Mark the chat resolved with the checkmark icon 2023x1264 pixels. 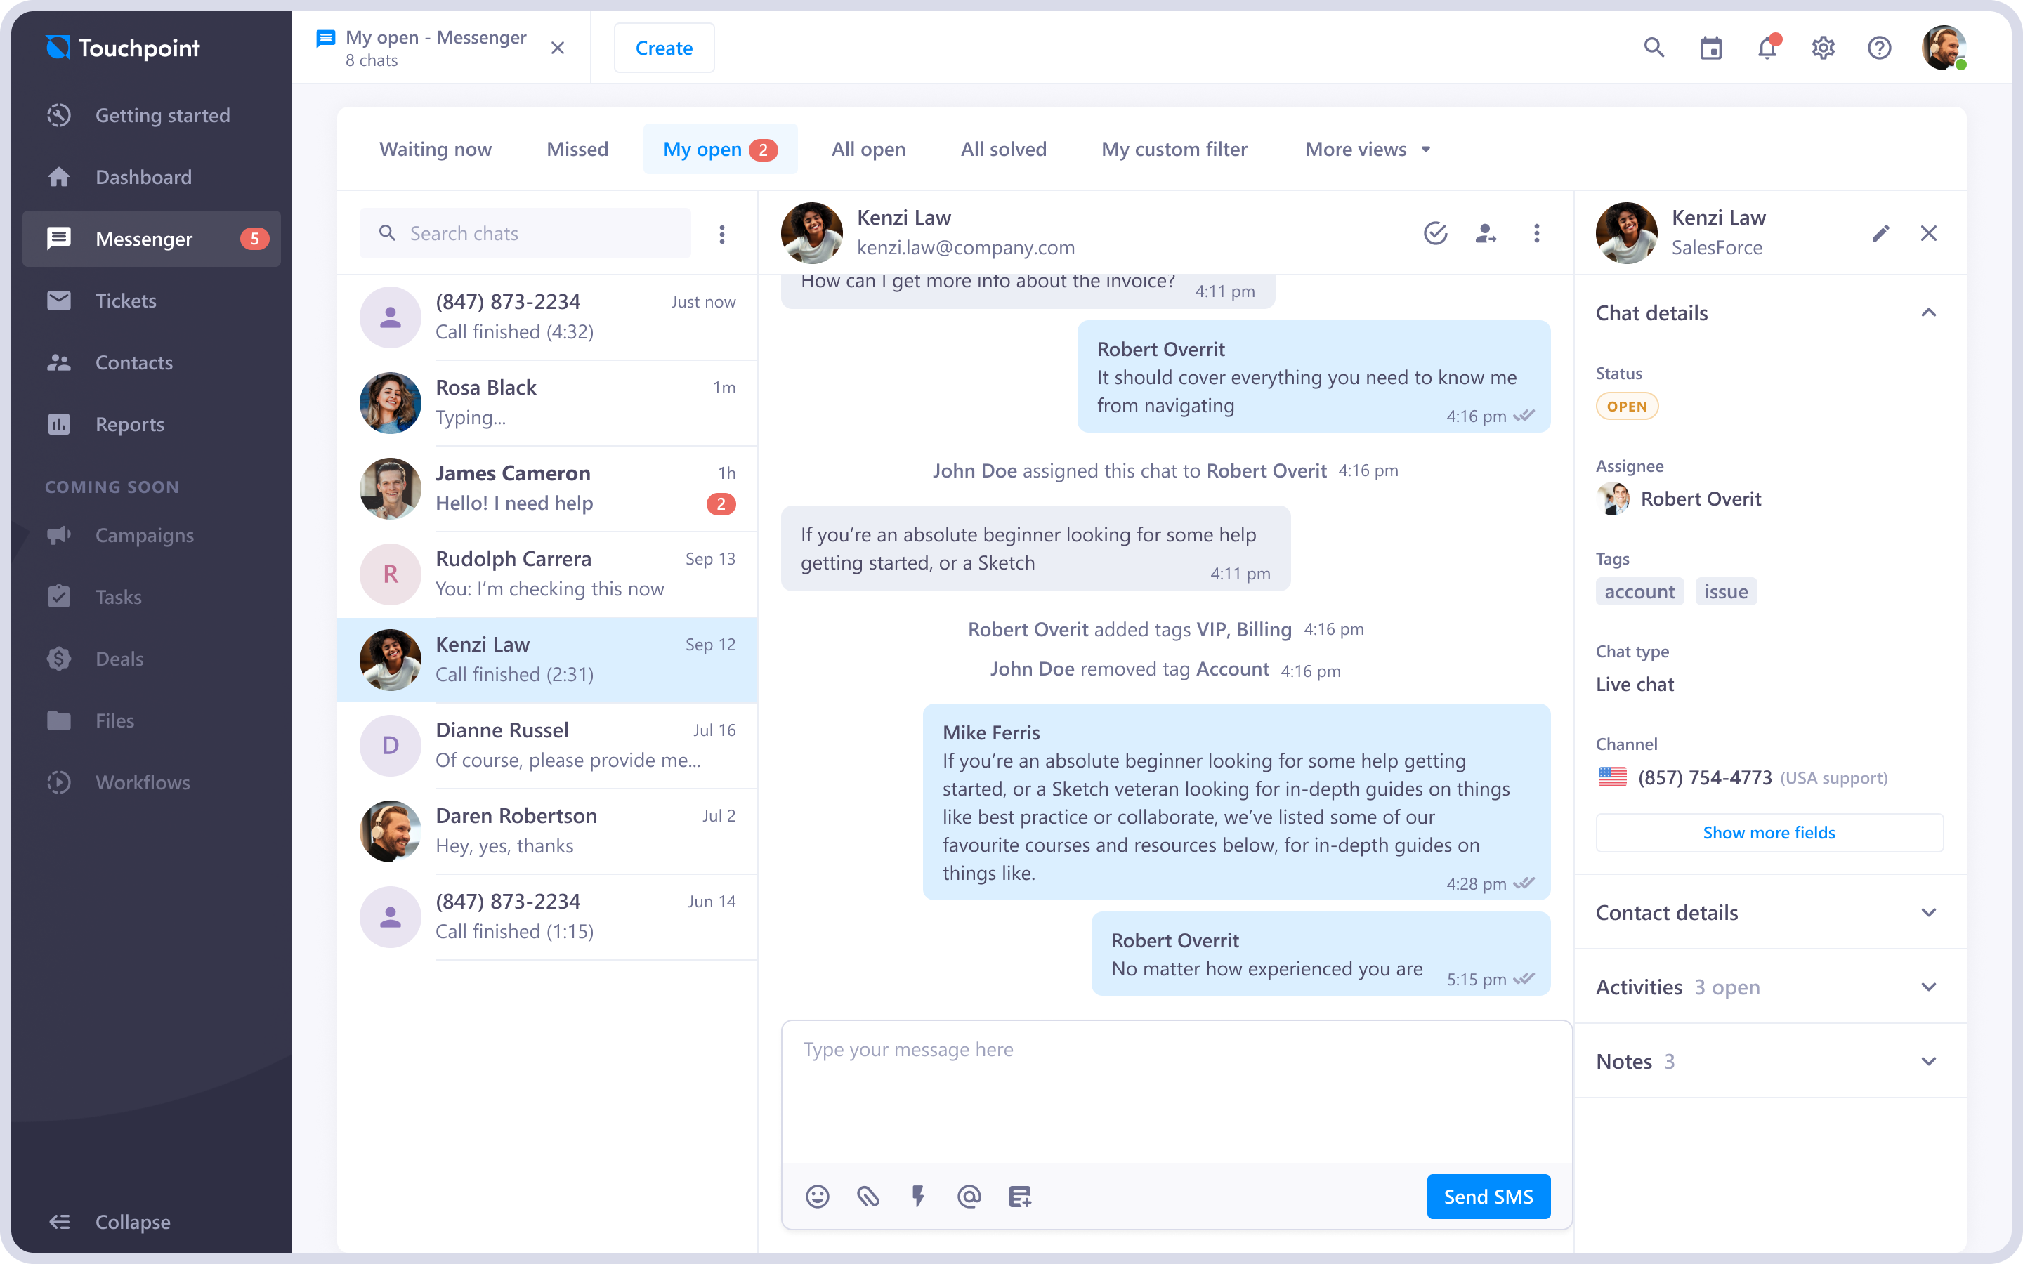coord(1436,234)
